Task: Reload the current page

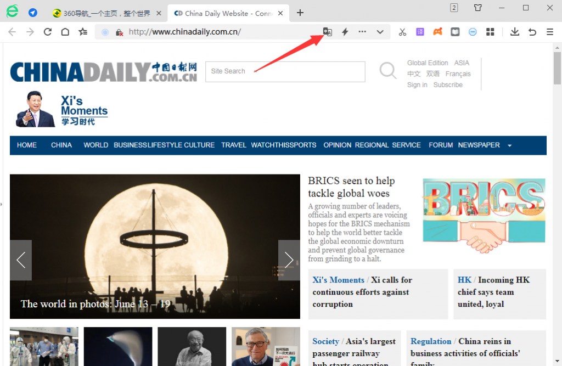Action: 48,32
